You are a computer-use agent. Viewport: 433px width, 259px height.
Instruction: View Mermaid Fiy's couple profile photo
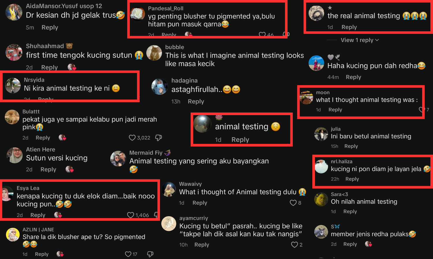click(118, 159)
